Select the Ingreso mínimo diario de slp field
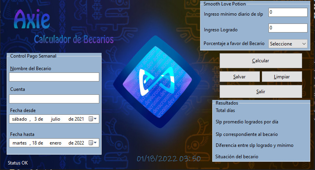The height and width of the screenshot is (170, 315). 288,13
